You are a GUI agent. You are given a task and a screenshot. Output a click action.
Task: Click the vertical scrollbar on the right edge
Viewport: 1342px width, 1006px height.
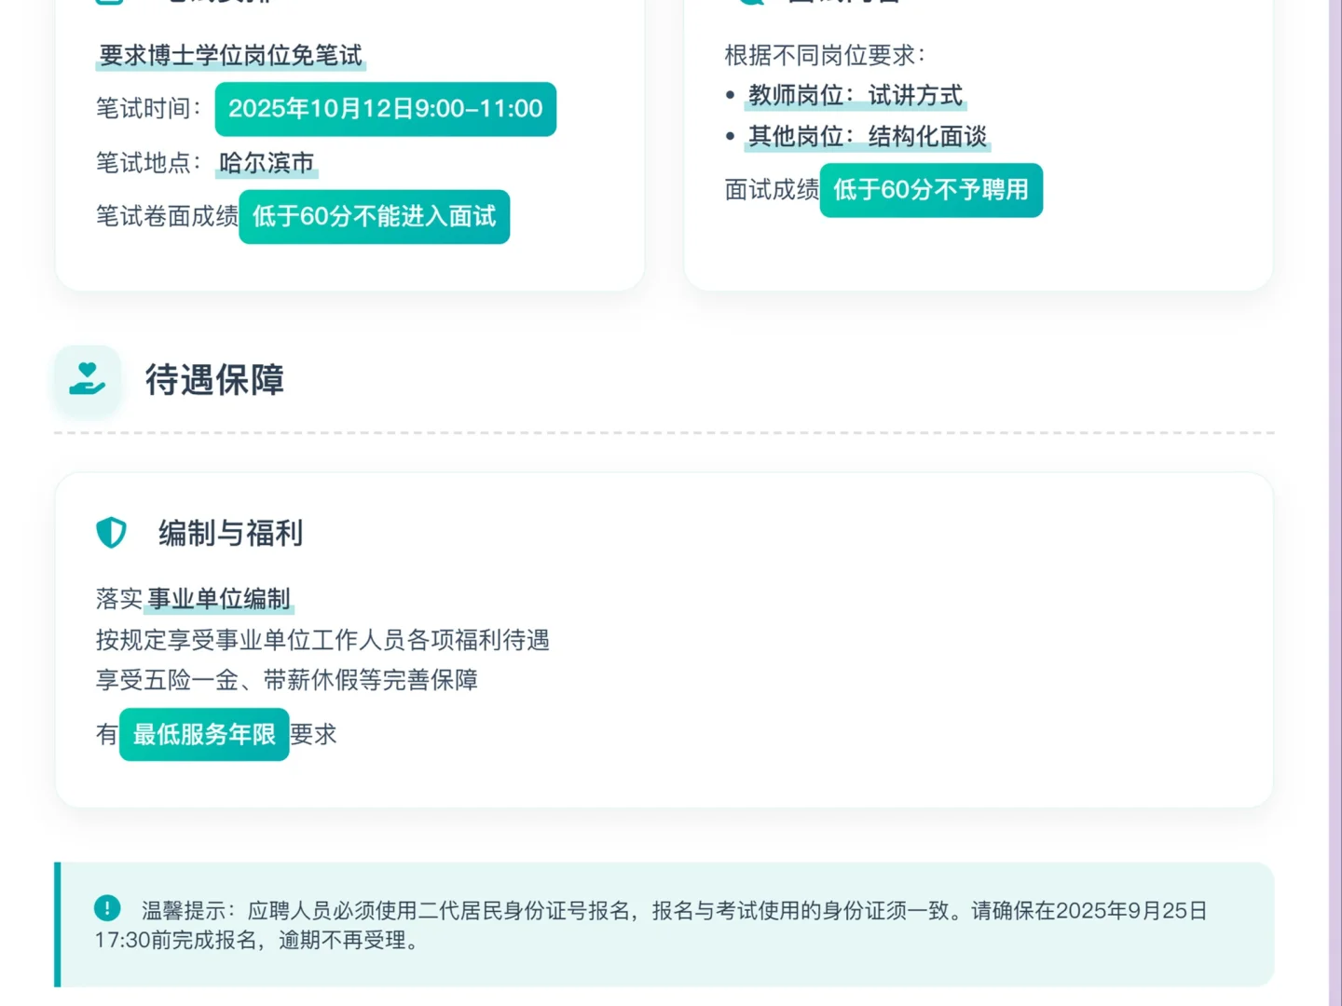[x=1335, y=503]
